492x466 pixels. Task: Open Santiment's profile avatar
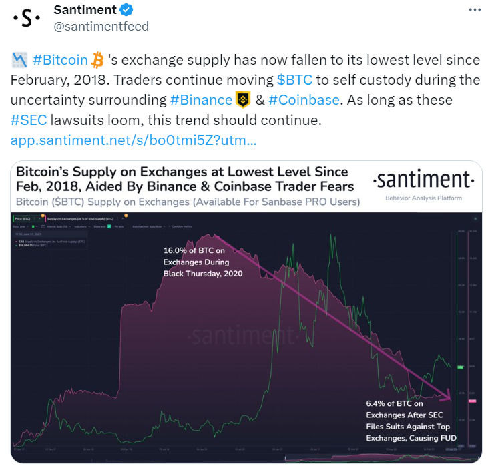[x=26, y=18]
